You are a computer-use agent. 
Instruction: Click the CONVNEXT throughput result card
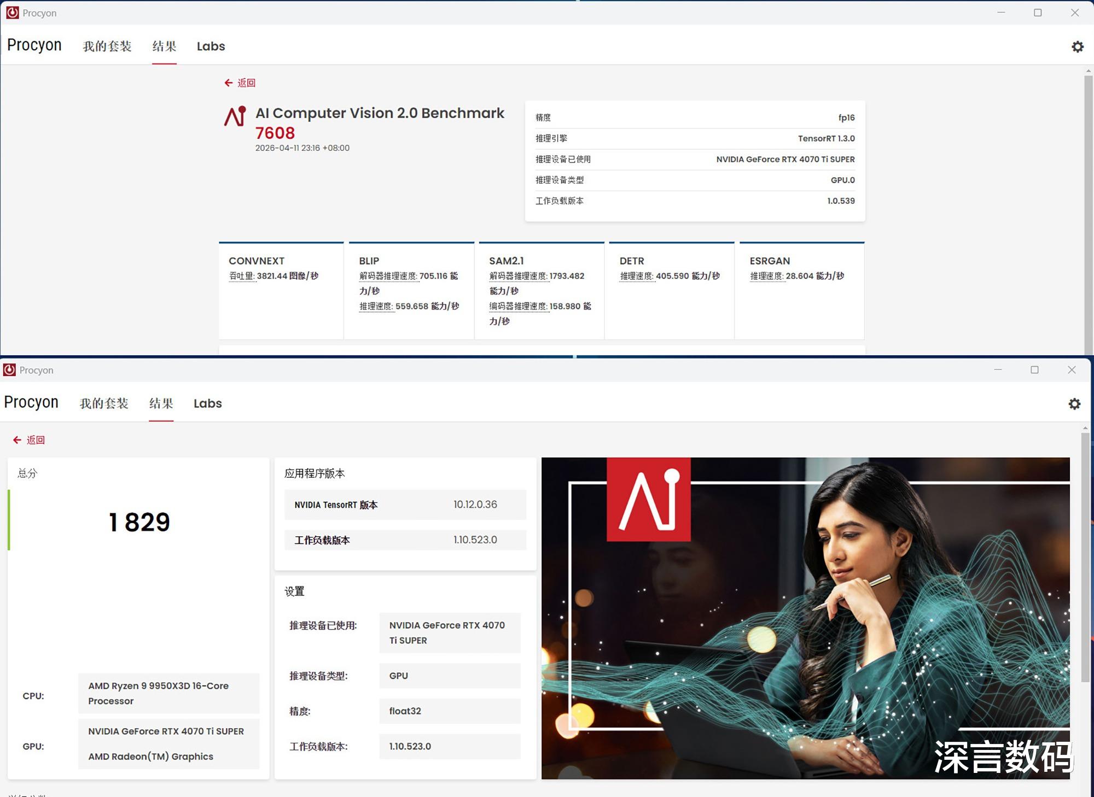coord(281,290)
